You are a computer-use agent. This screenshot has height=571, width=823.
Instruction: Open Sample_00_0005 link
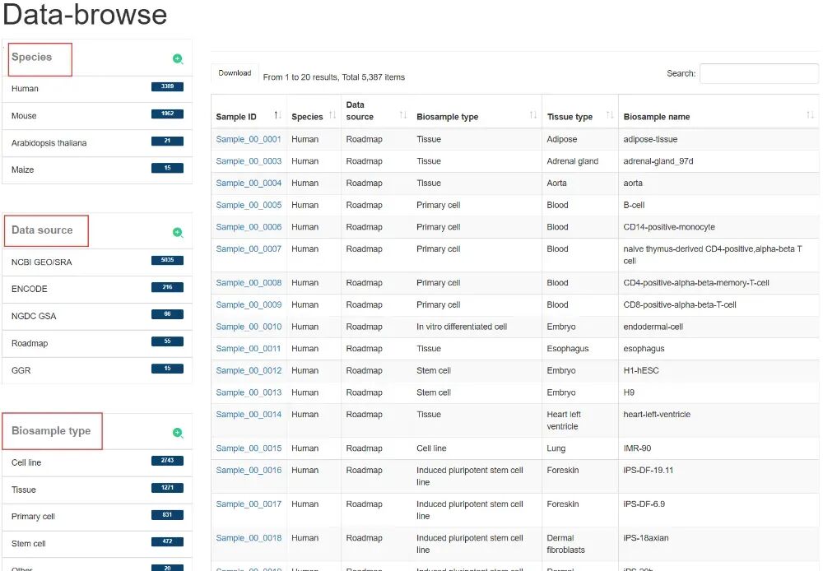249,205
